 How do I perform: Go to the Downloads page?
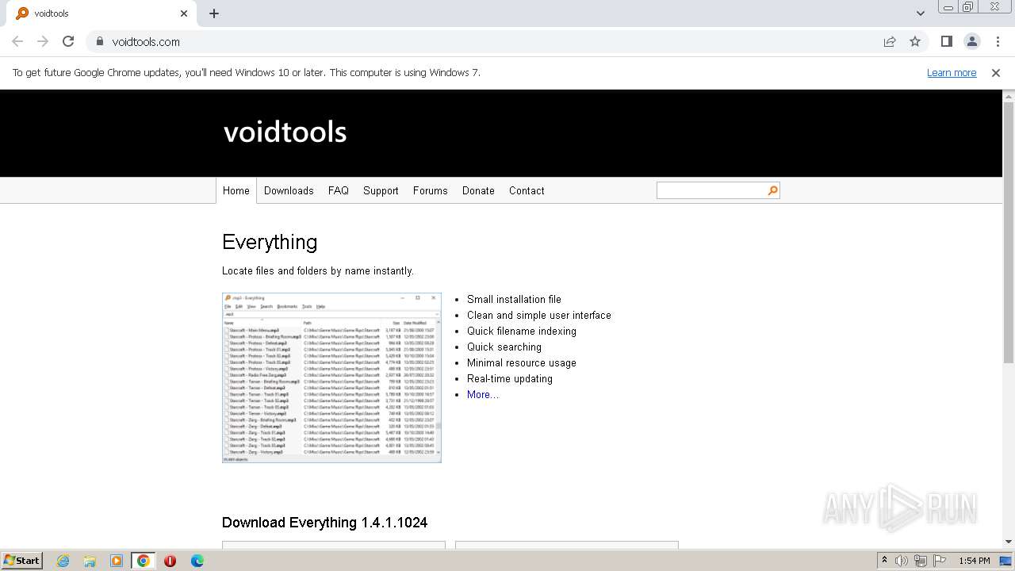(x=289, y=190)
